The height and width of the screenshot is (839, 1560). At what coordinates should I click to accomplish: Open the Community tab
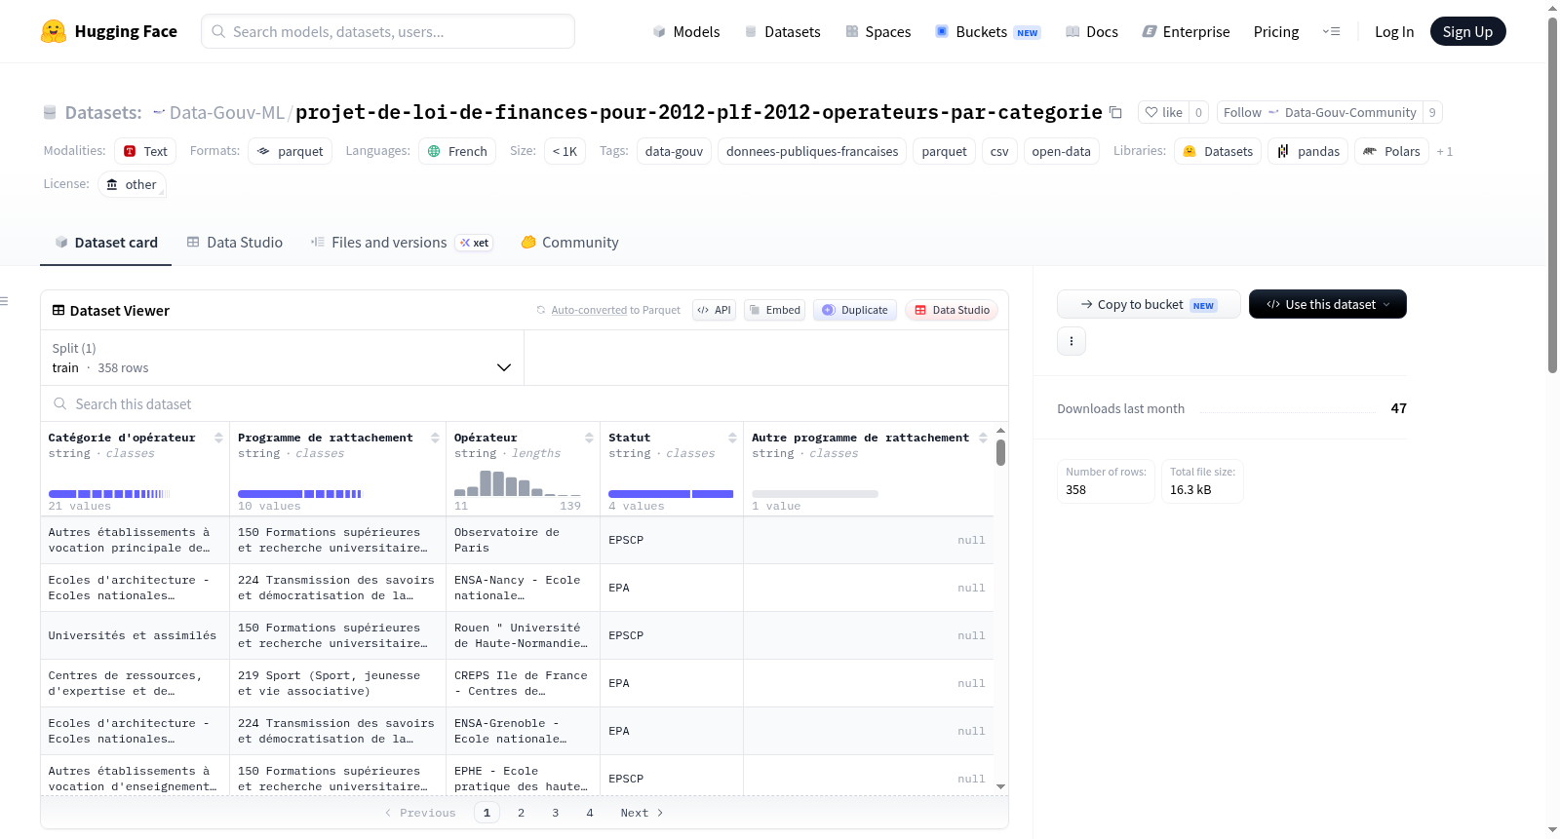(569, 243)
